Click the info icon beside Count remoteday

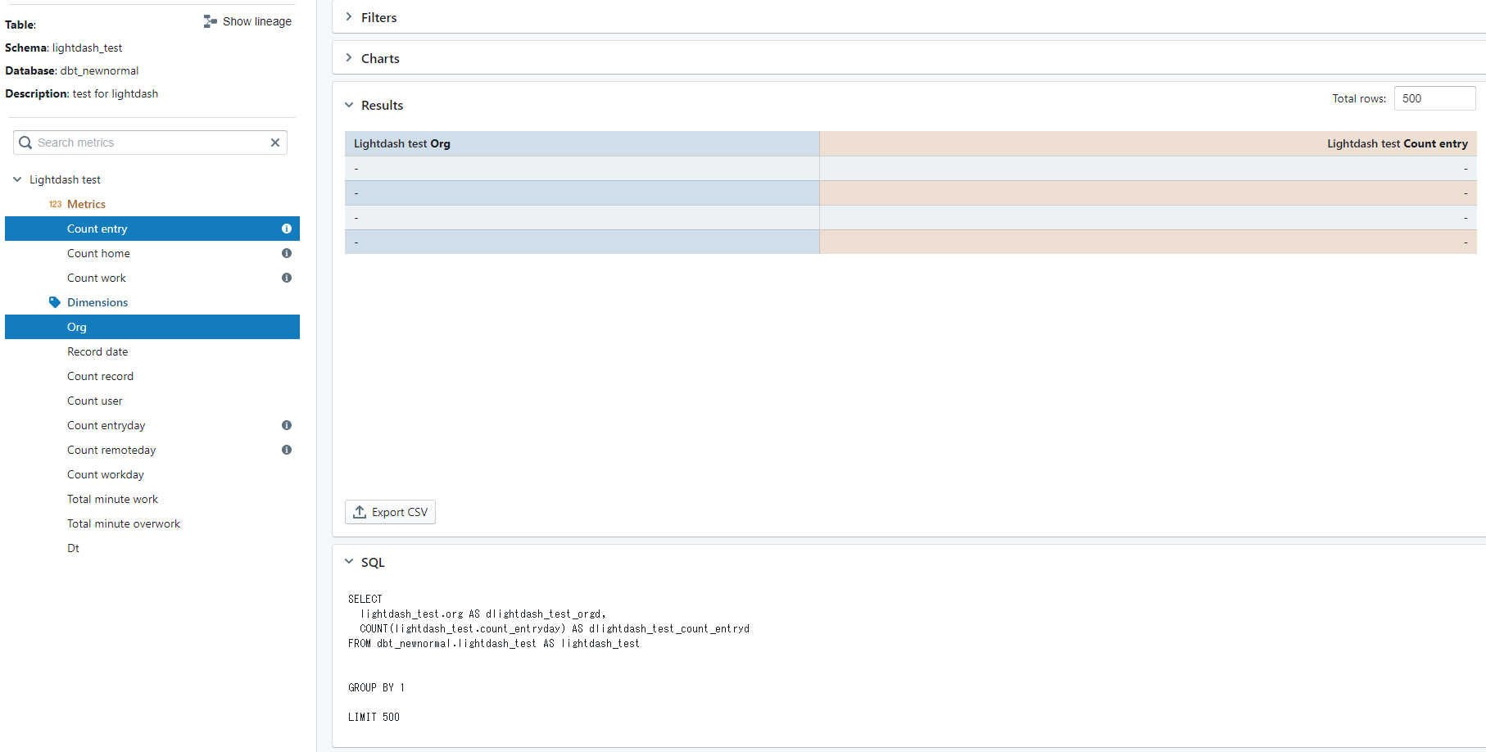coord(286,450)
